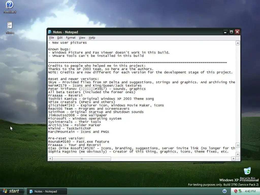Maximize the Notepad window
This screenshot has height=195, width=260.
231,32
